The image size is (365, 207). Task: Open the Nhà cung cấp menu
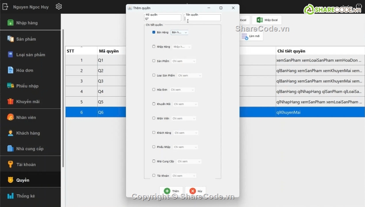[x=30, y=149]
